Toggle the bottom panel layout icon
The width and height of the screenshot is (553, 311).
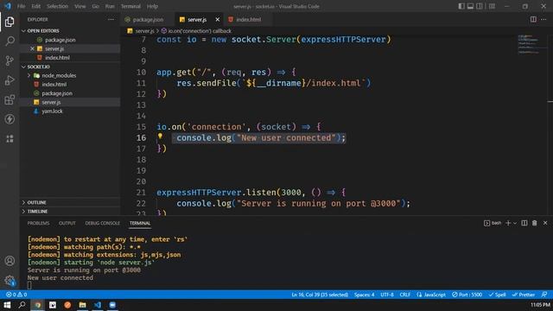[x=470, y=6]
